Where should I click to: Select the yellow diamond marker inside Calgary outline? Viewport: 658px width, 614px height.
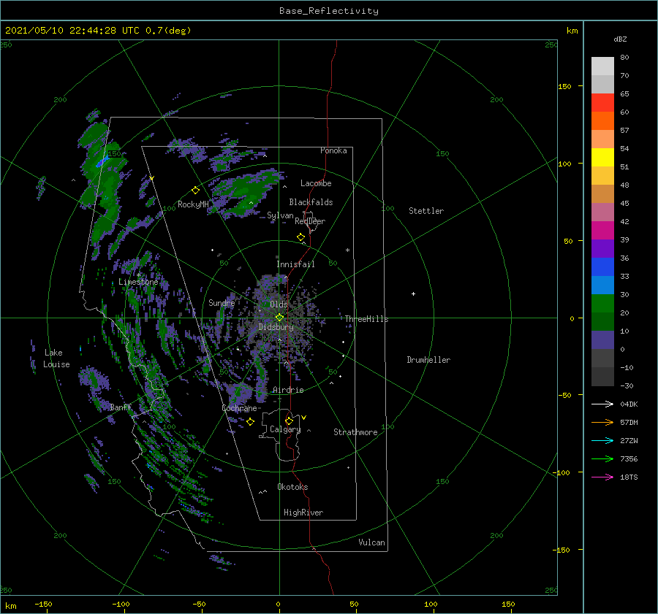tap(289, 421)
